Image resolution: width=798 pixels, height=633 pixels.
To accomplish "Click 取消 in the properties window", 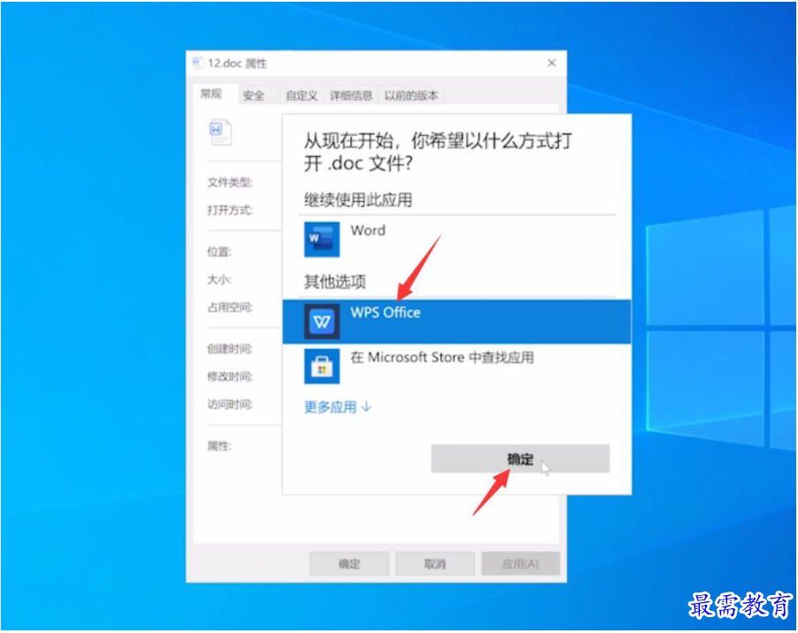I will (435, 564).
